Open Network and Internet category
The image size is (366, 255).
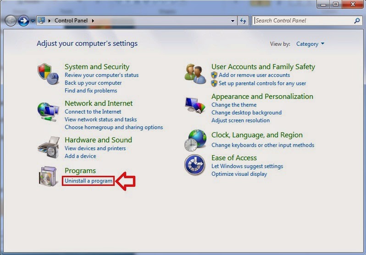[x=99, y=103]
